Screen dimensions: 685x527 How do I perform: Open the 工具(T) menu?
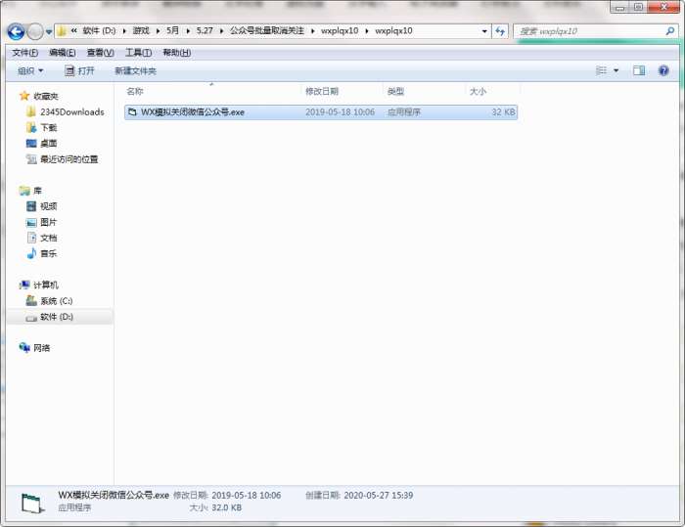tap(139, 53)
